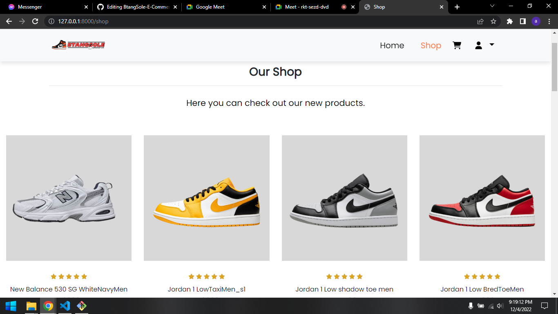Click star rating under New Balance shoe
The image size is (558, 314).
[x=69, y=276]
